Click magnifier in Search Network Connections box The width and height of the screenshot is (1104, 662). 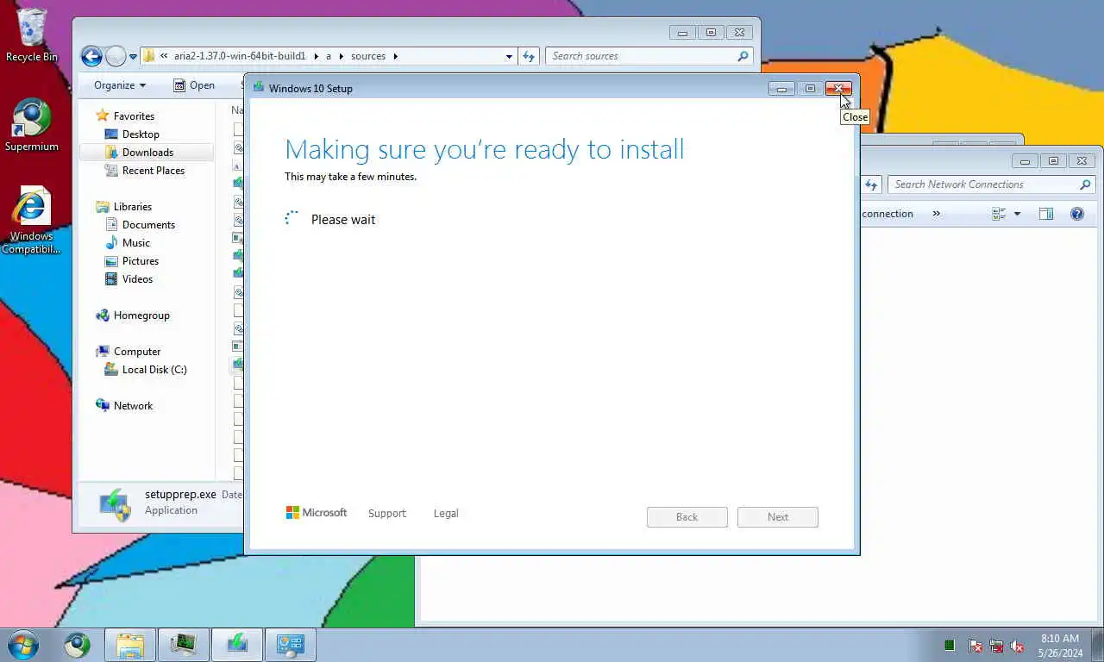click(1085, 184)
